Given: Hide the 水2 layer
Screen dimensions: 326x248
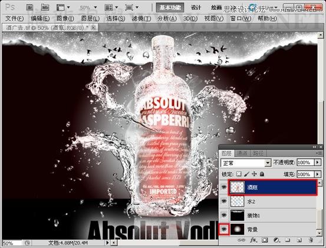Looking at the screenshot, I should (x=223, y=201).
